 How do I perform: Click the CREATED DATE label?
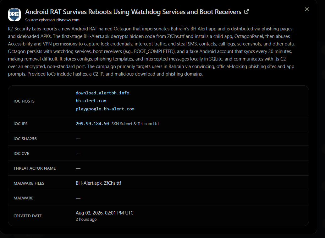tap(28, 216)
